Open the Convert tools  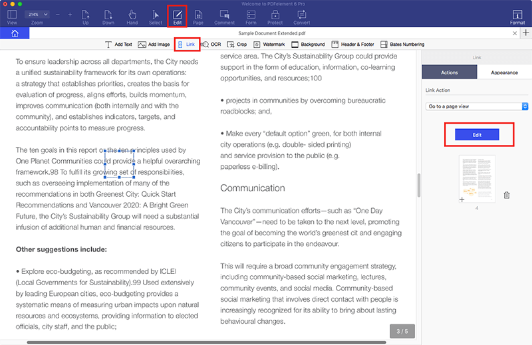tap(302, 17)
